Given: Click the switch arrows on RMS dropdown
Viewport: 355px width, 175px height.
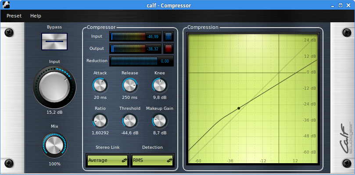Looking at the screenshot, I should [169, 161].
